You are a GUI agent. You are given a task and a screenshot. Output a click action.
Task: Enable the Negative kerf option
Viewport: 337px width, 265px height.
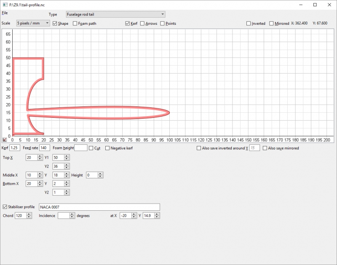point(107,148)
